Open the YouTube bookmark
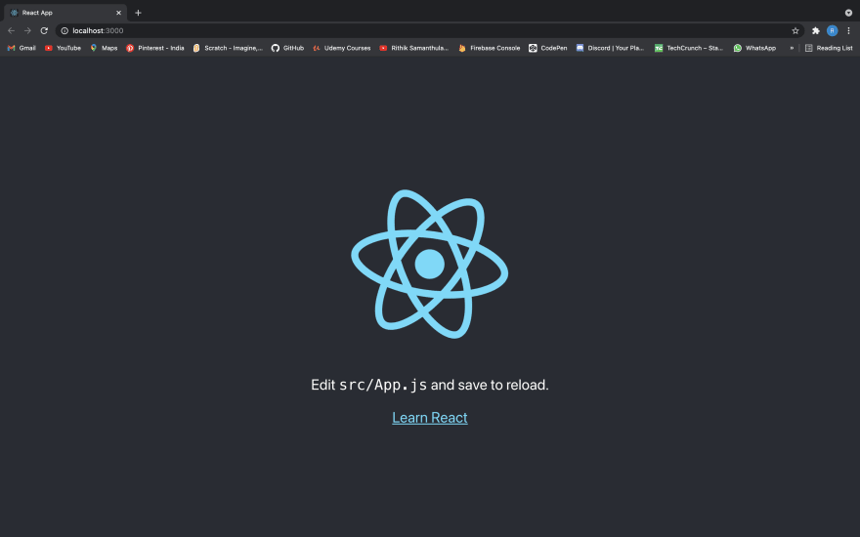Screen dimensions: 860x537 (64, 48)
